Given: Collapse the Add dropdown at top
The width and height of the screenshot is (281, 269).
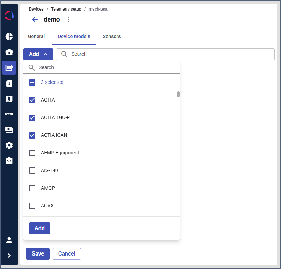Looking at the screenshot, I should pos(38,54).
